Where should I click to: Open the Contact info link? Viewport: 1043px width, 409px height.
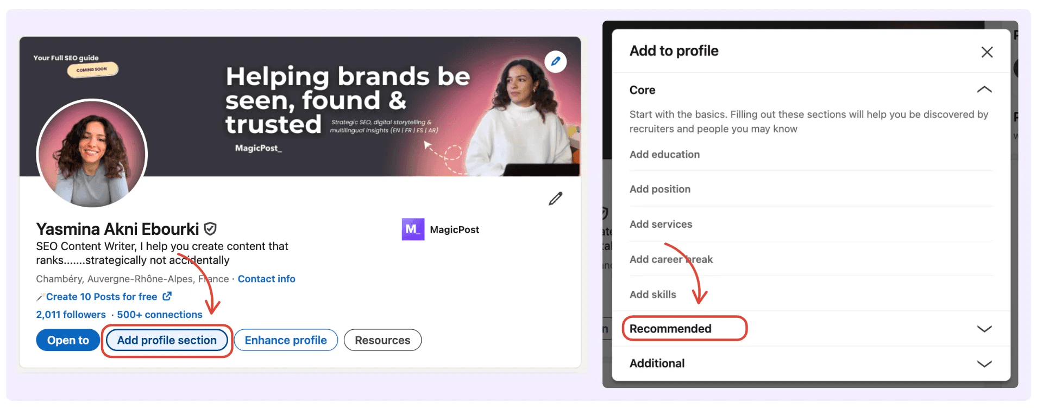266,279
